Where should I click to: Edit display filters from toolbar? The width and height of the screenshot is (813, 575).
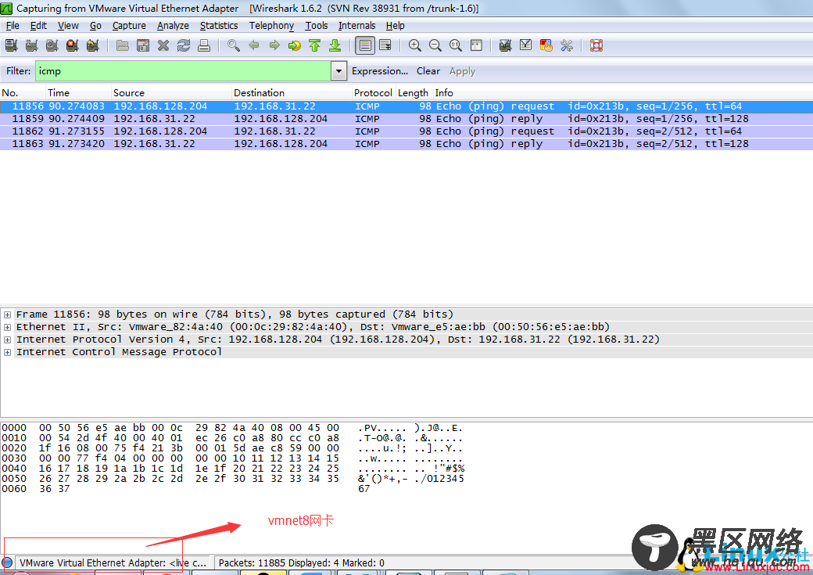tap(526, 45)
